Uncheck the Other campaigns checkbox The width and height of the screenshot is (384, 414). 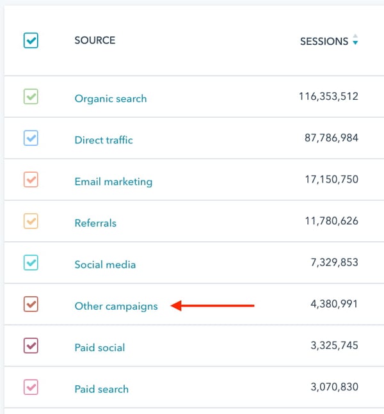point(31,305)
